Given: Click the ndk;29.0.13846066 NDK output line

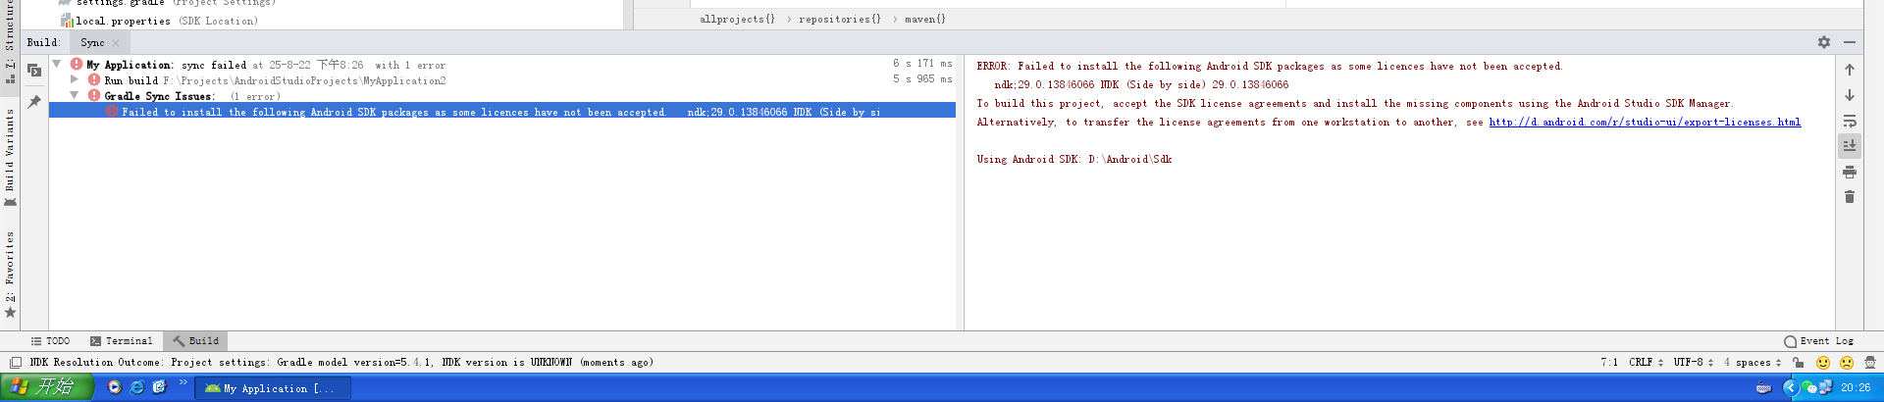Looking at the screenshot, I should 1141,85.
